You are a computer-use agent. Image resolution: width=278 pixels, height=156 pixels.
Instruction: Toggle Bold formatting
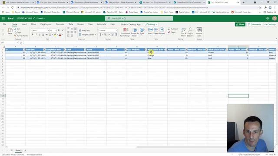pyautogui.click(x=33, y=35)
